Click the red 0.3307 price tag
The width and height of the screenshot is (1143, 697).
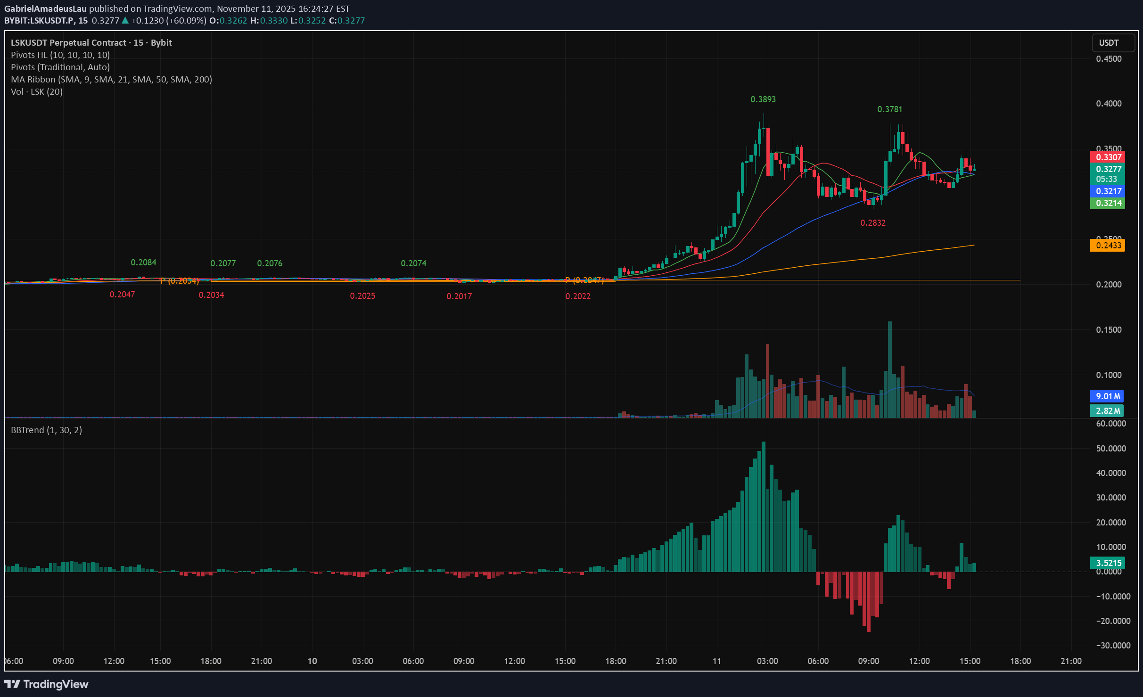[x=1108, y=157]
